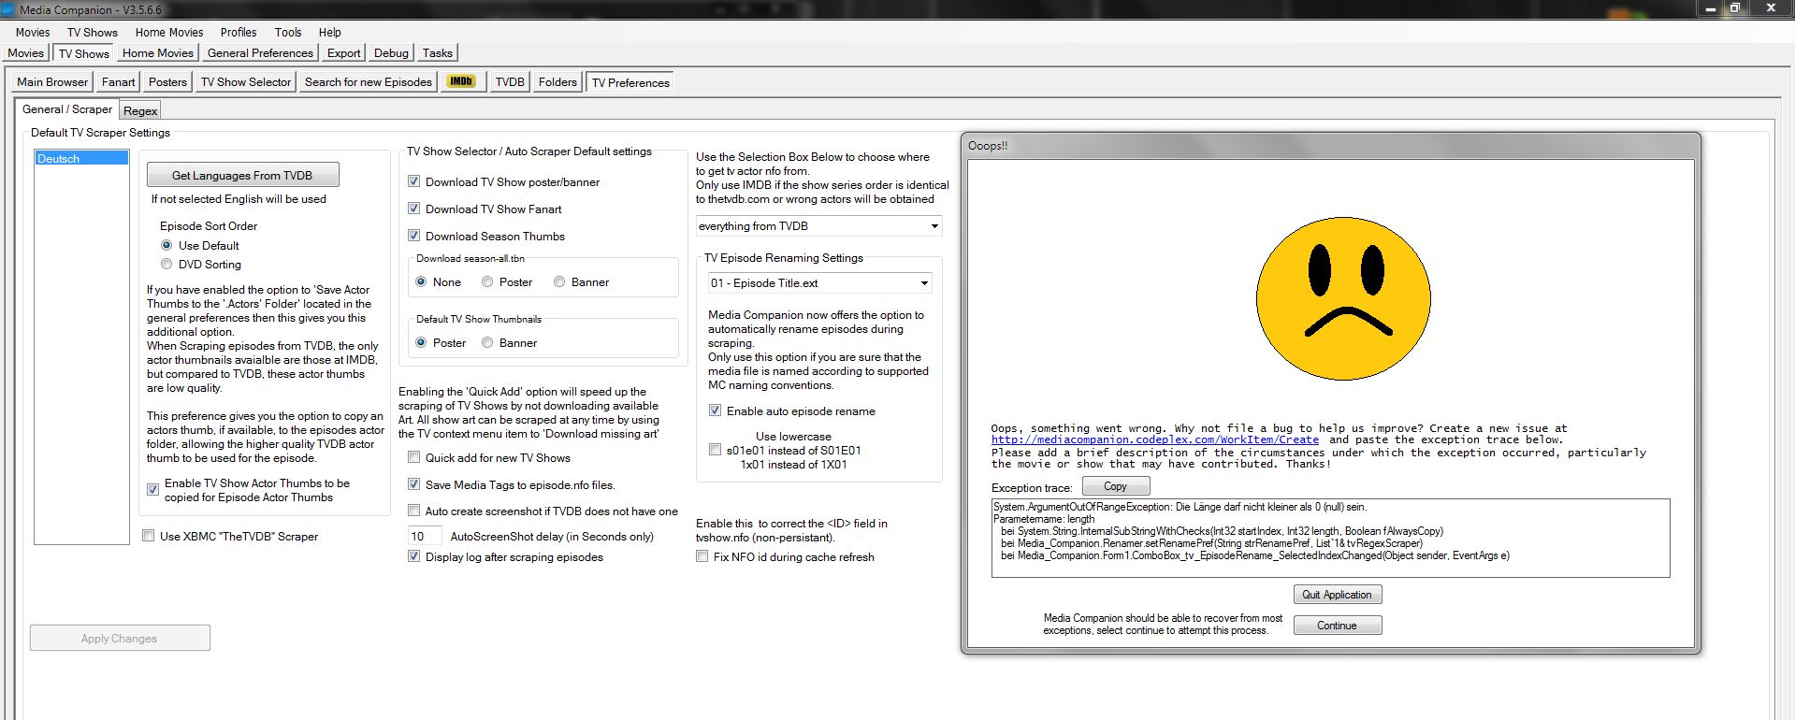This screenshot has height=720, width=1795.
Task: Open the IMDb tab icon
Action: tap(461, 81)
